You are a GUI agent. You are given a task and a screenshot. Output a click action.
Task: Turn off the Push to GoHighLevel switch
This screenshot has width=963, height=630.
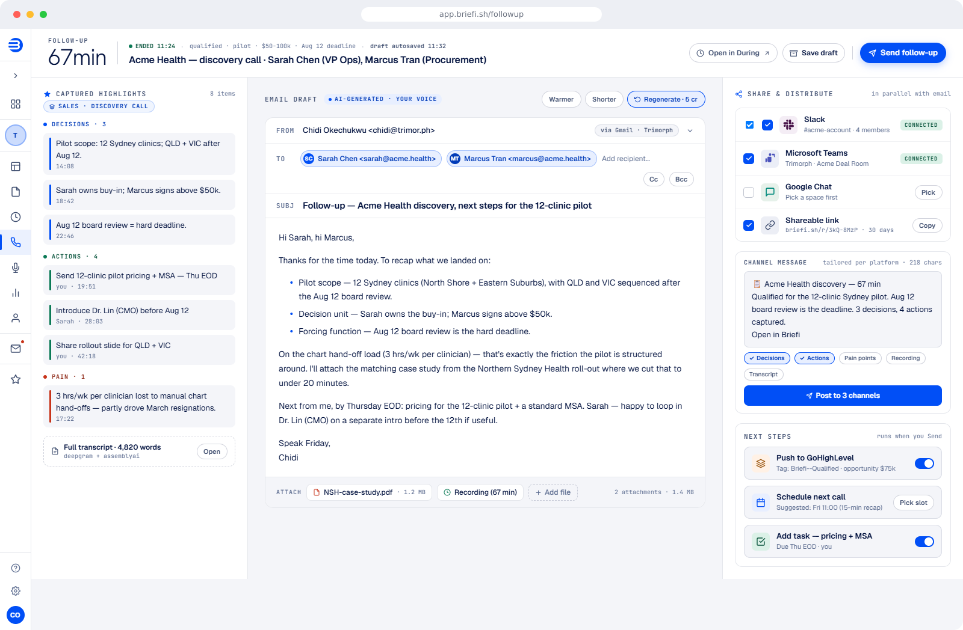(x=924, y=463)
